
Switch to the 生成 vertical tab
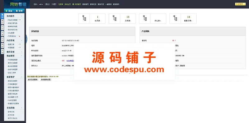point(2,28)
